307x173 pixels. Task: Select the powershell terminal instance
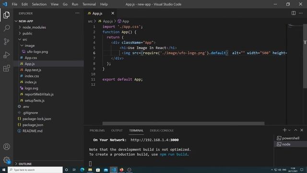[290, 138]
